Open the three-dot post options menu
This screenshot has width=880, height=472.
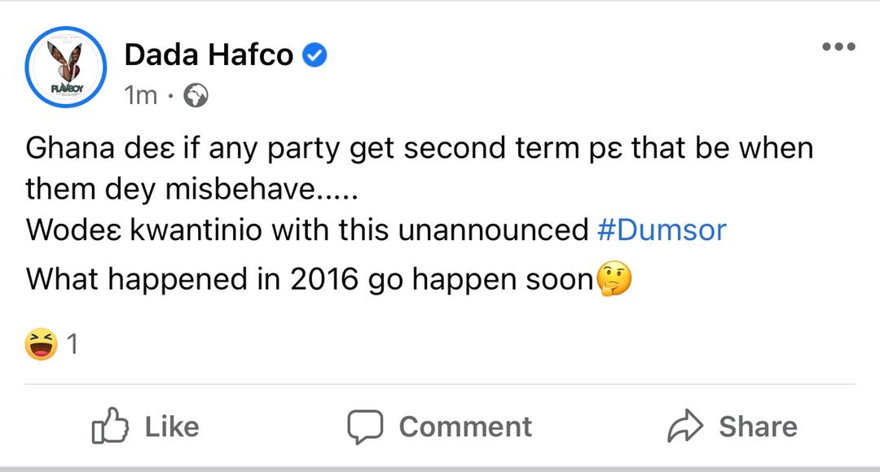838,46
